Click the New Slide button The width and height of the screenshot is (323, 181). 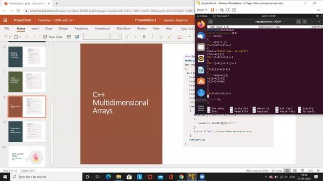52,37
